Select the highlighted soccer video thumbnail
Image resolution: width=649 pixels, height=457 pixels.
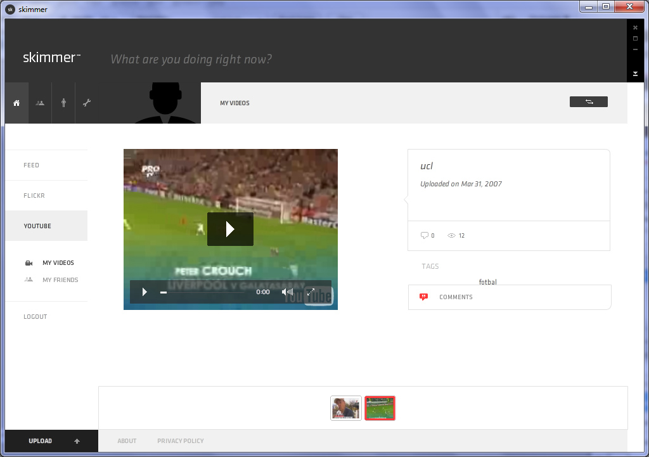tap(380, 408)
